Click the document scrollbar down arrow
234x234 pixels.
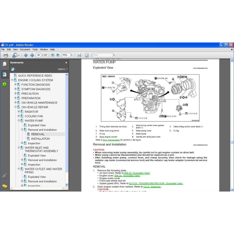point(232,190)
